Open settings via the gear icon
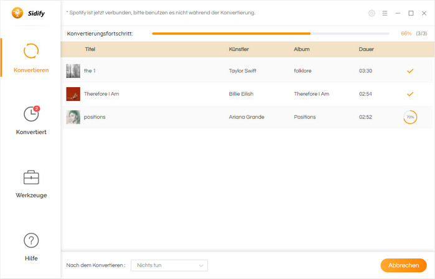 [x=372, y=13]
